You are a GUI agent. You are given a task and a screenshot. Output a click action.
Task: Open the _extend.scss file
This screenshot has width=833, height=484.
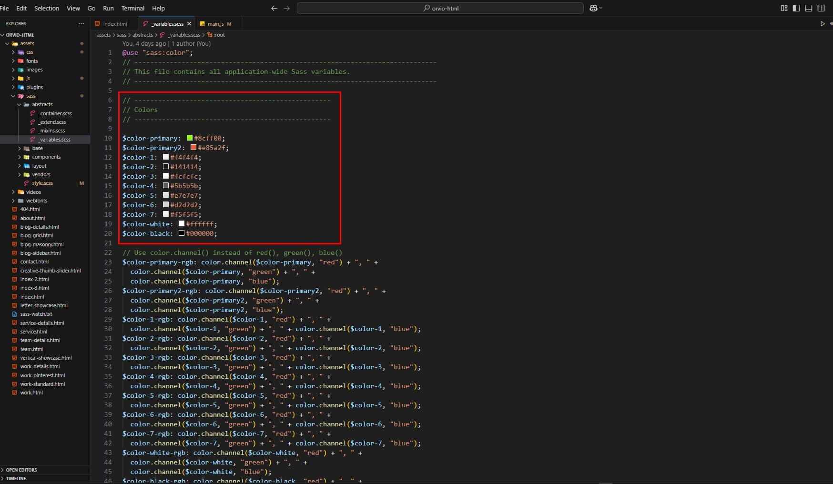(52, 122)
